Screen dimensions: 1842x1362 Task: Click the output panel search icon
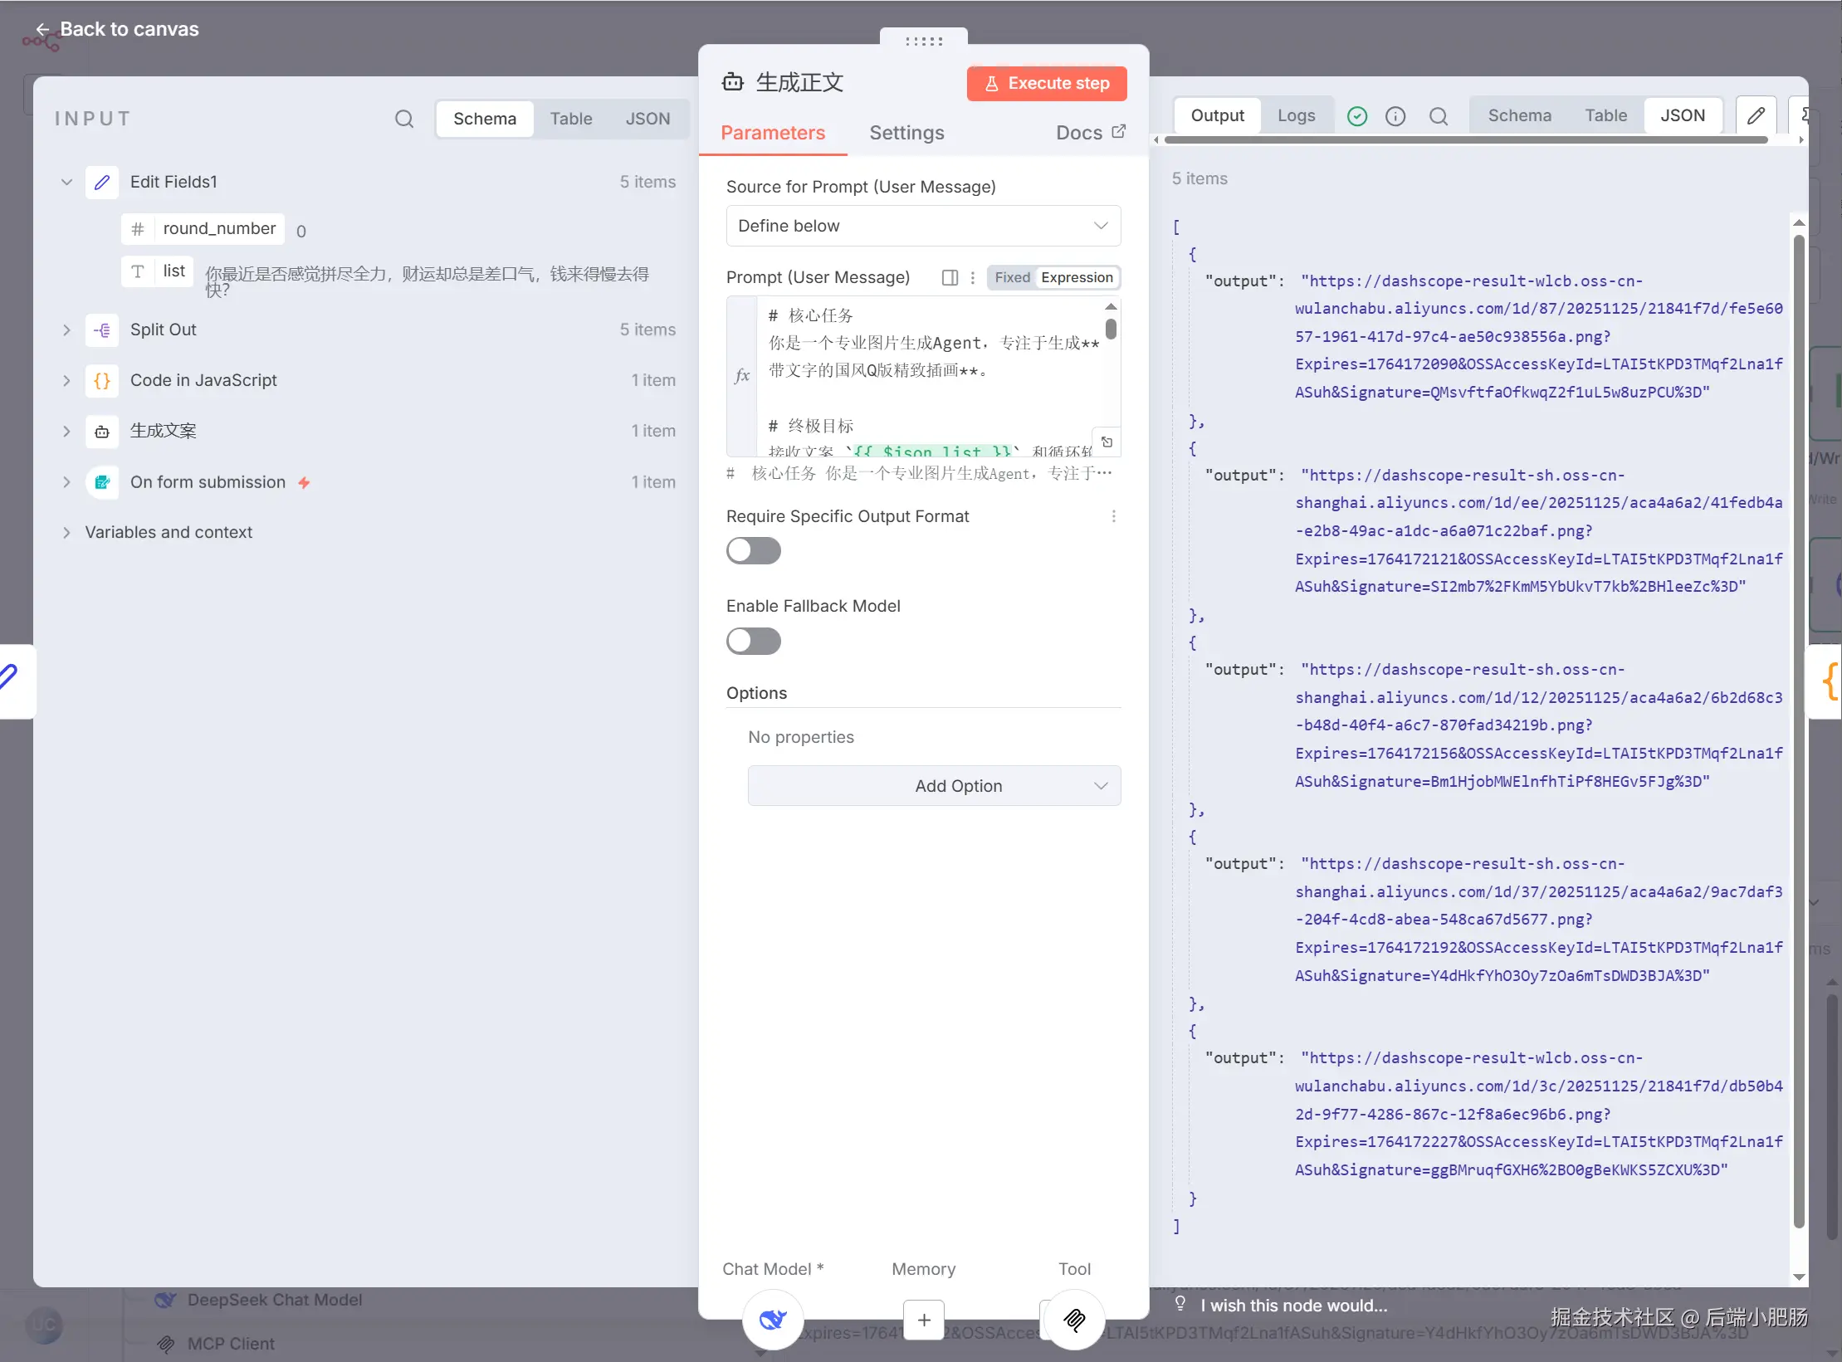click(x=1439, y=116)
